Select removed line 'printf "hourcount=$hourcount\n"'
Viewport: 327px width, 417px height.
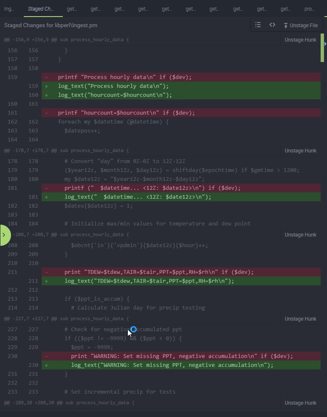pyautogui.click(x=181, y=113)
